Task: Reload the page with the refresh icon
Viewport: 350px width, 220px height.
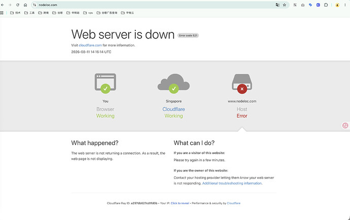Action: 18,5
